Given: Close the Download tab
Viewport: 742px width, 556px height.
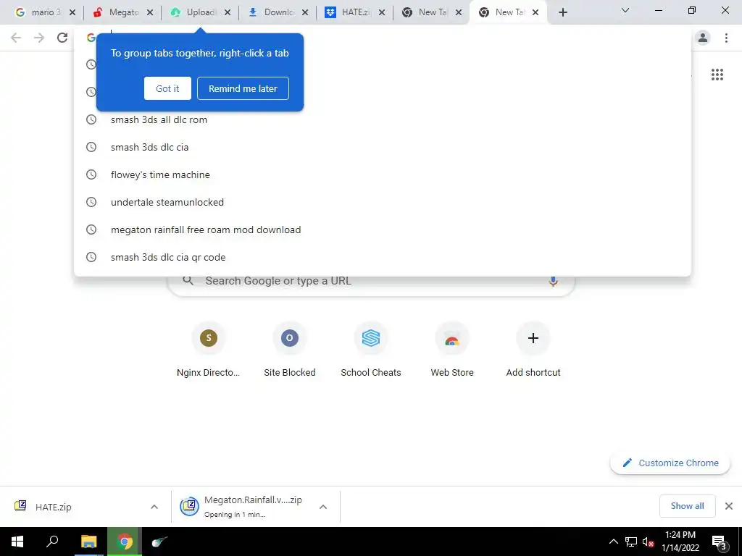Looking at the screenshot, I should pos(305,13).
